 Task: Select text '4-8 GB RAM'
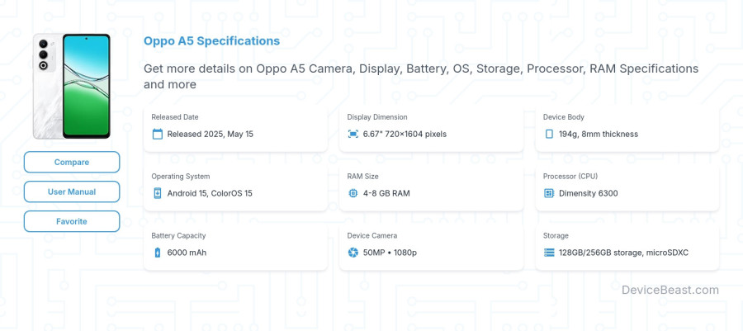[x=386, y=193]
